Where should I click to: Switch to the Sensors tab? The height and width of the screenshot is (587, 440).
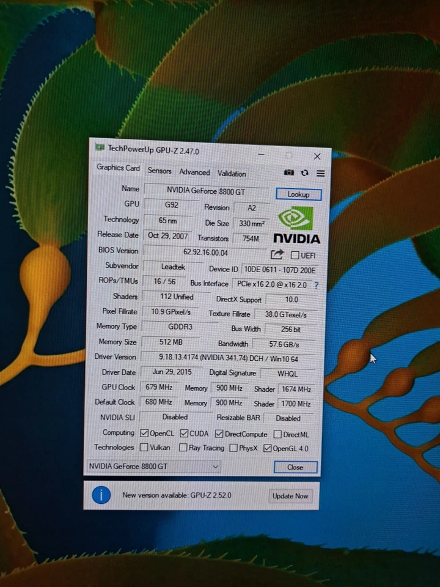(159, 171)
